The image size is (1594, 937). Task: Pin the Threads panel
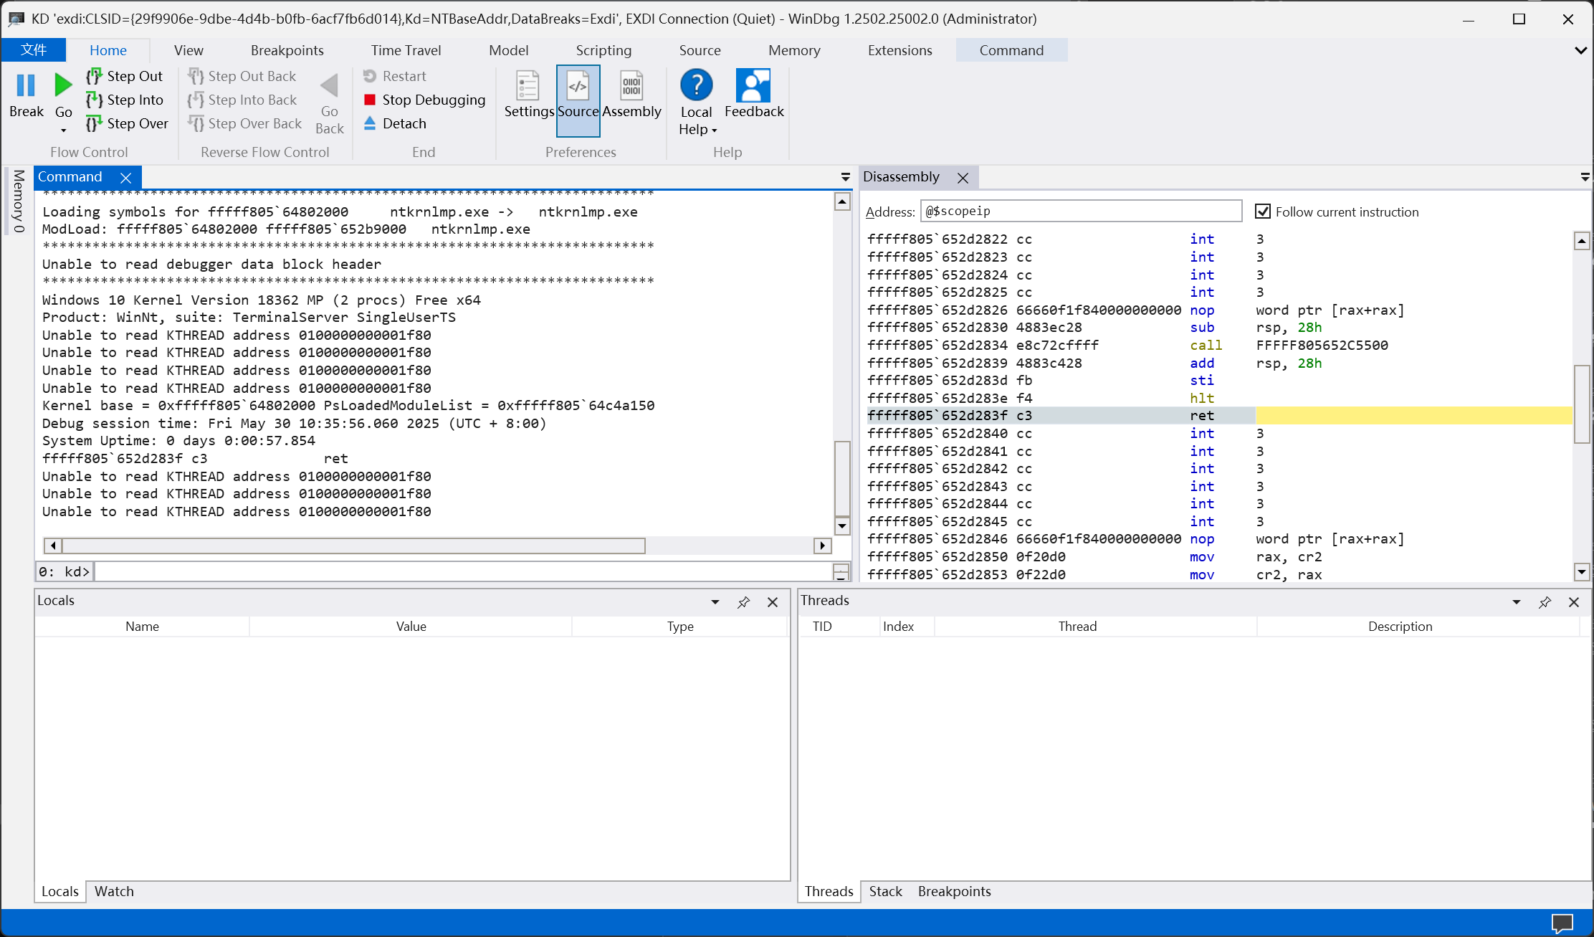click(x=1545, y=602)
